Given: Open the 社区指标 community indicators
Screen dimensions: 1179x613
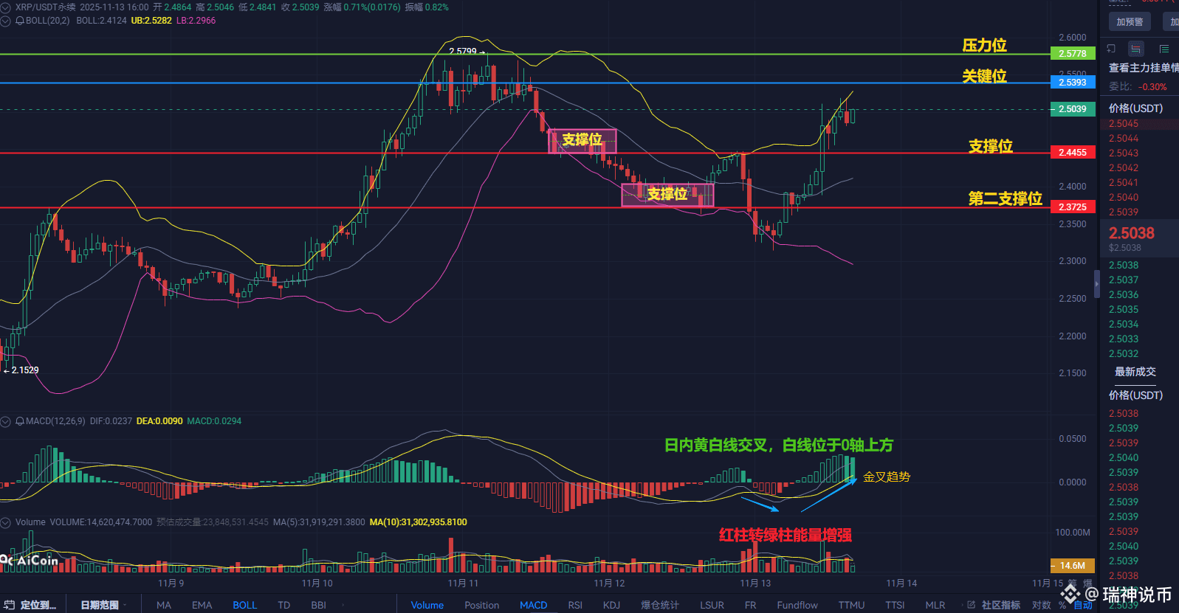Looking at the screenshot, I should [x=1001, y=605].
